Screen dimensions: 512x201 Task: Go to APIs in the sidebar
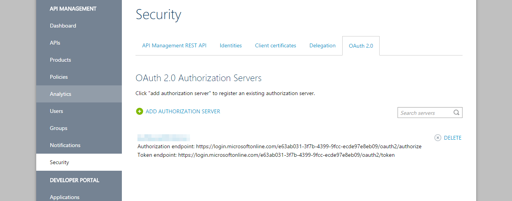(55, 43)
